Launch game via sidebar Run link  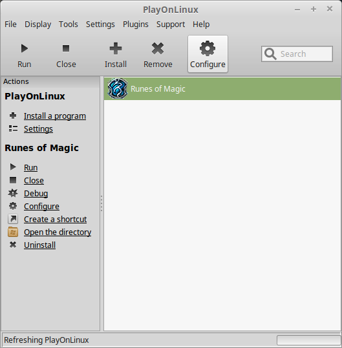[x=30, y=167]
